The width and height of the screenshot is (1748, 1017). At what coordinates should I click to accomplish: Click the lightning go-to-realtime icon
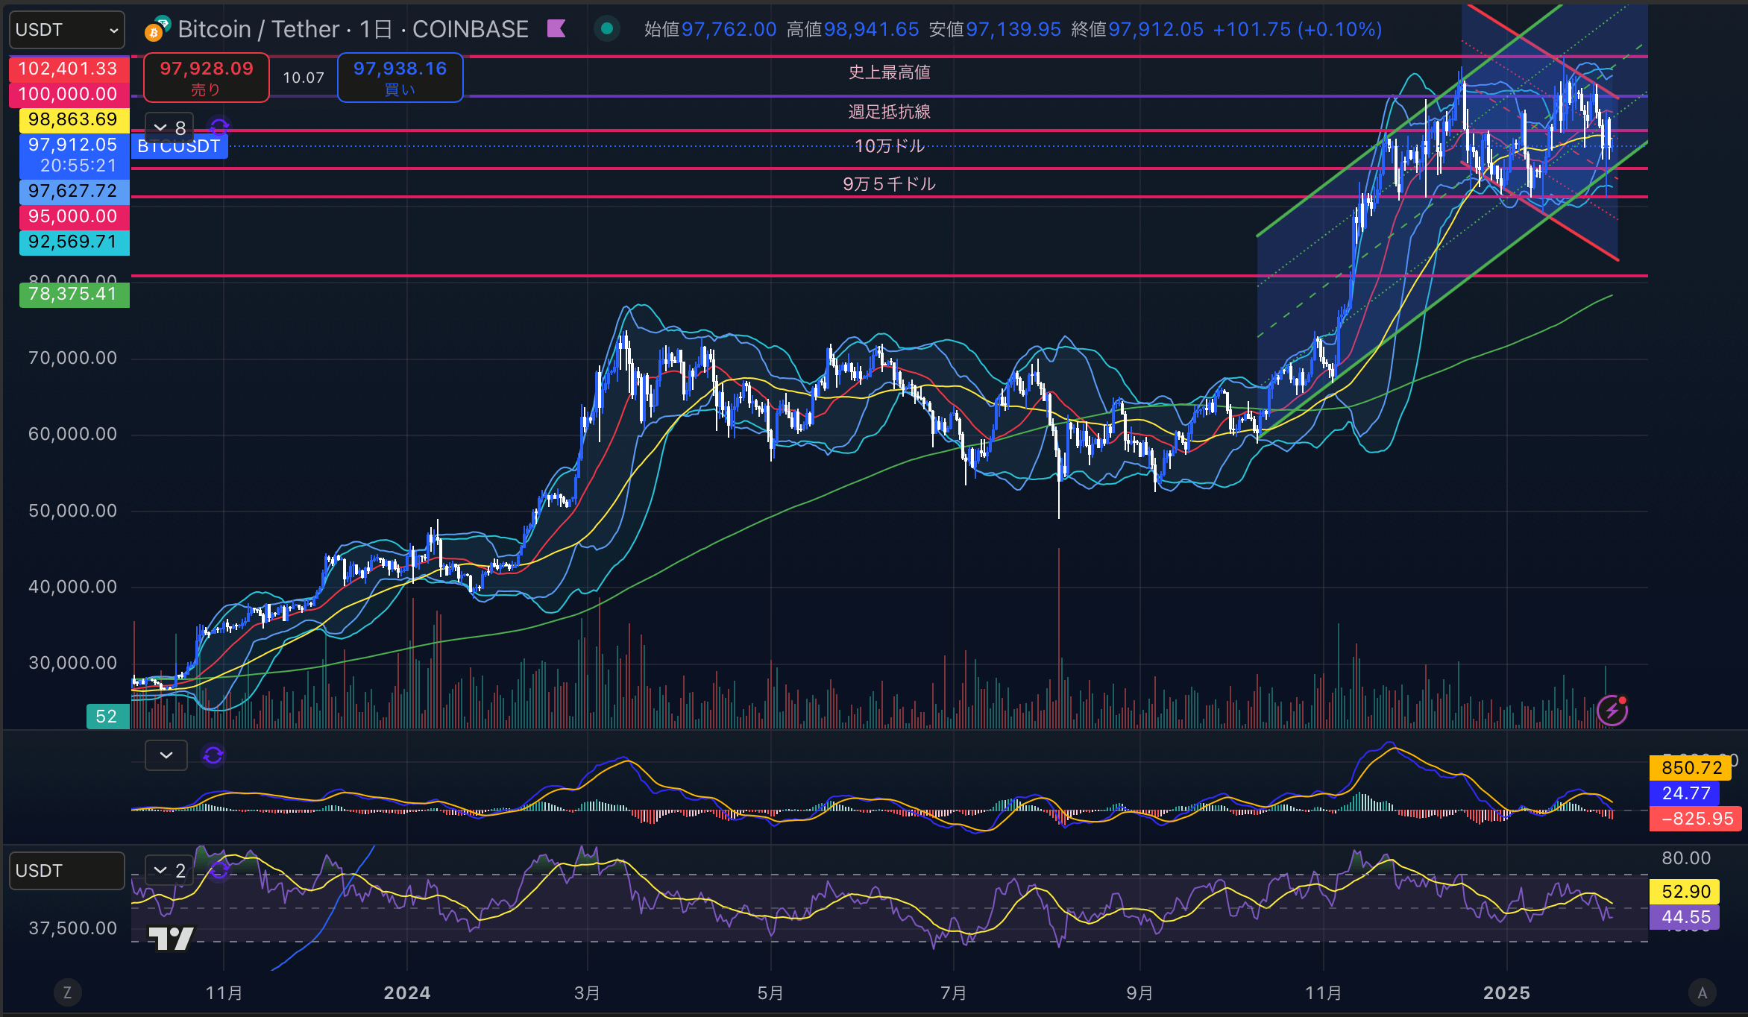[x=1612, y=711]
